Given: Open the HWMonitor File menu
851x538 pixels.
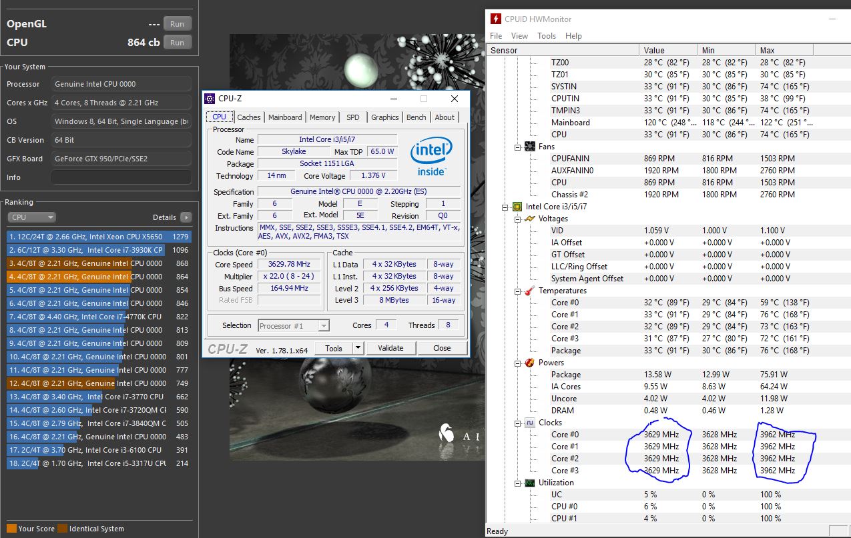Looking at the screenshot, I should pyautogui.click(x=496, y=36).
